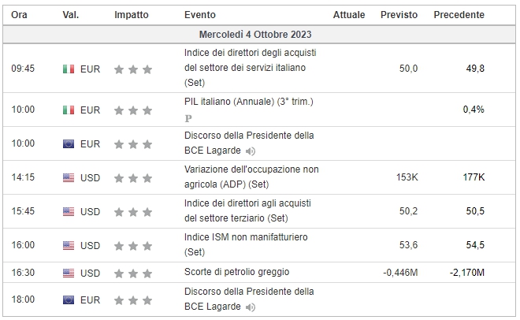
Task: Open Variazione dell'occupazione non agricola ADP event
Action: pyautogui.click(x=251, y=177)
